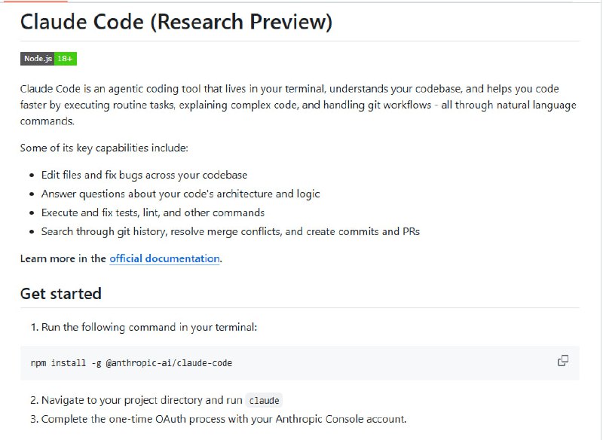Click the intro paragraph describing Claude Code
Viewport: 603px width, 440px height.
tap(298, 105)
